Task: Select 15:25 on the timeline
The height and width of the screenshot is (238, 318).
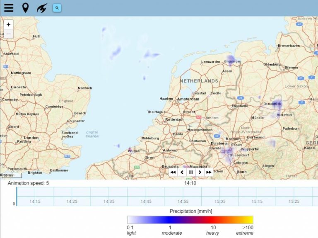Action: [294, 201]
